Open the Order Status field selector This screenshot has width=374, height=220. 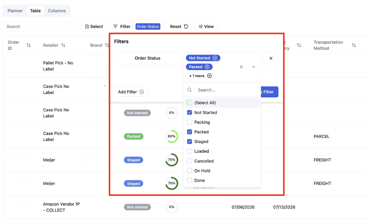tap(147, 58)
